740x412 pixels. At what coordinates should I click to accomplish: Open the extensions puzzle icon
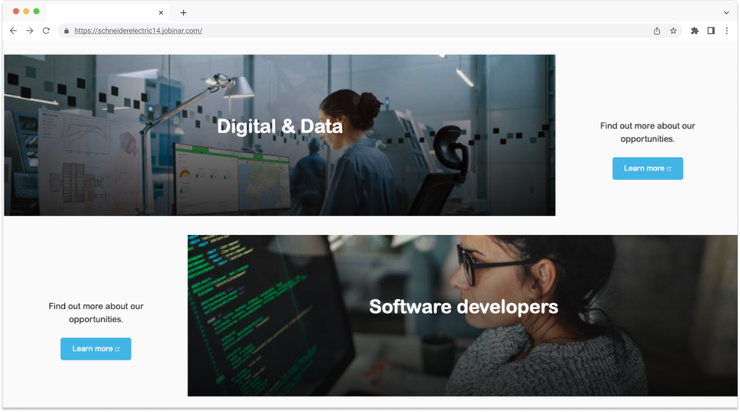click(695, 30)
